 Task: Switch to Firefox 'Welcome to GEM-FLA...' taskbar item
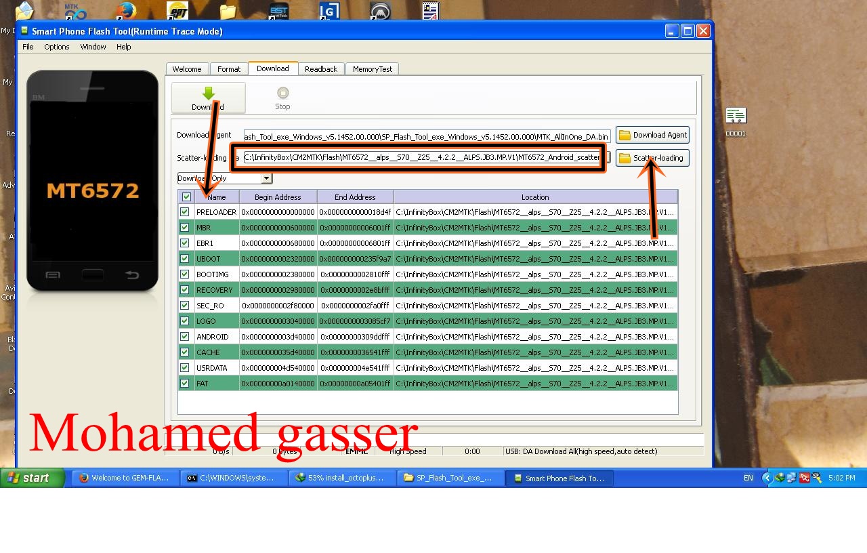pyautogui.click(x=126, y=478)
